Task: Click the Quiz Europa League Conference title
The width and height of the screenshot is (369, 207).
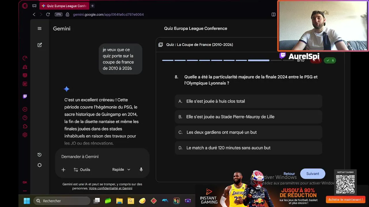Action: 195,28
